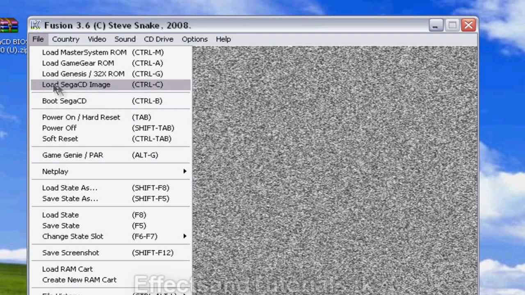The width and height of the screenshot is (525, 295).
Task: Choose Load GameGear ROM
Action: pos(111,63)
